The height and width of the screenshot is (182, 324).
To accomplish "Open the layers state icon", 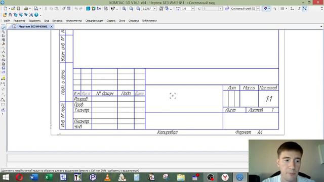I will (x=227, y=9).
